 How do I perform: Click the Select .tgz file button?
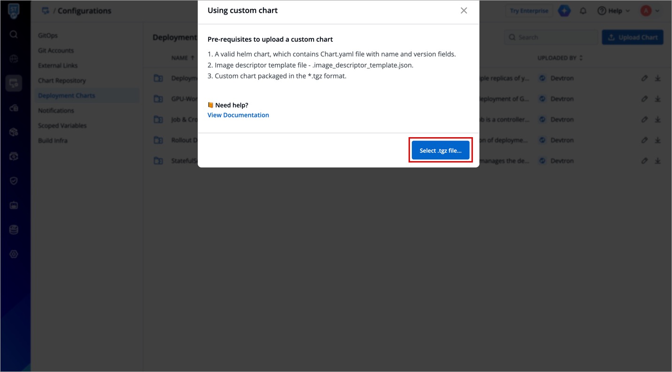[440, 150]
